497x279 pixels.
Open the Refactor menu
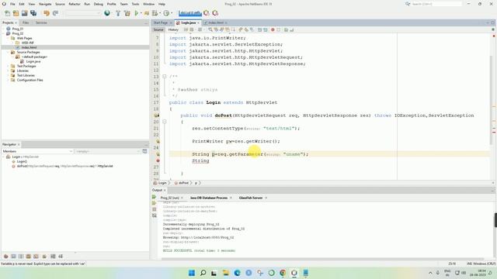tap(75, 4)
